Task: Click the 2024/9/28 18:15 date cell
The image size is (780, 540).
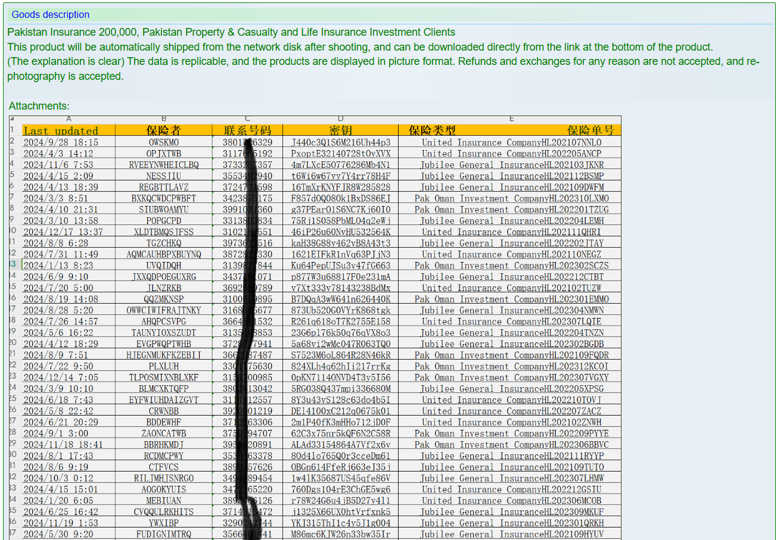Action: pyautogui.click(x=61, y=142)
